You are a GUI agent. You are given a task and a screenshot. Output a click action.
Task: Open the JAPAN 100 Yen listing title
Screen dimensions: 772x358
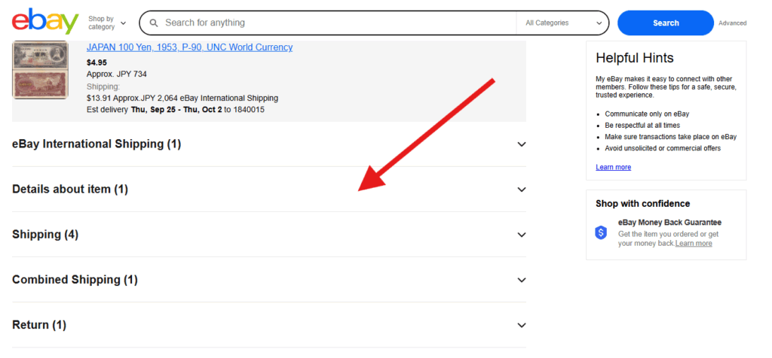(x=189, y=47)
